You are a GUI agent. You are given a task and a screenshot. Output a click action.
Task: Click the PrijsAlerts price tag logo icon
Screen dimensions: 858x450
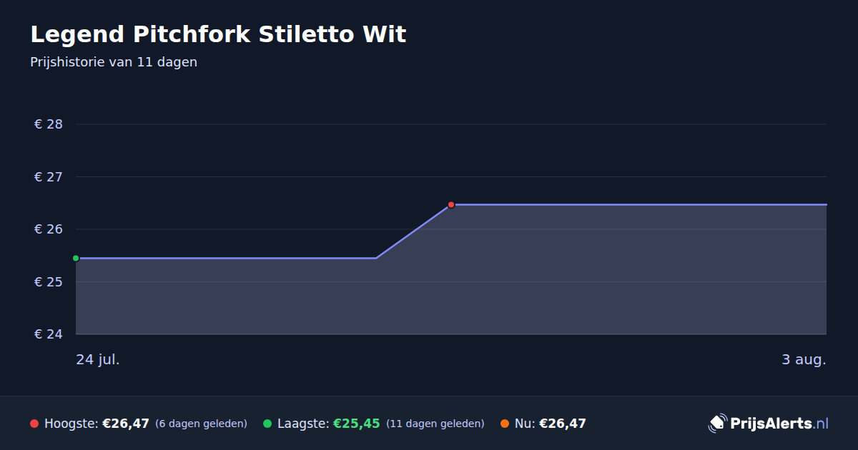coord(717,424)
